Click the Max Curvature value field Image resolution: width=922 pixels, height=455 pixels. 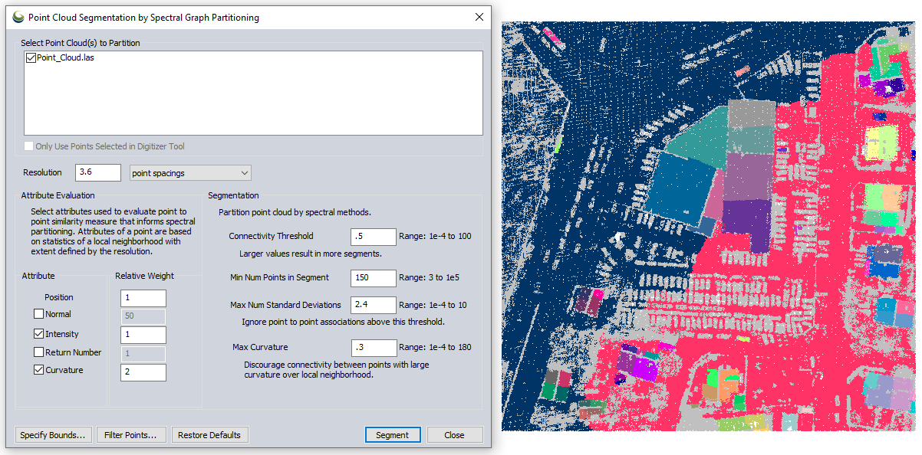pyautogui.click(x=374, y=348)
